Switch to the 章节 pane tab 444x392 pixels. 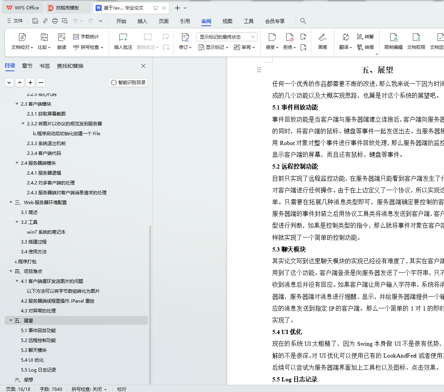click(27, 66)
